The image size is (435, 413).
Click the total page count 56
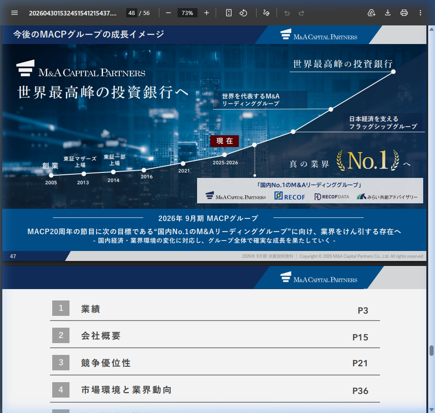pos(146,13)
